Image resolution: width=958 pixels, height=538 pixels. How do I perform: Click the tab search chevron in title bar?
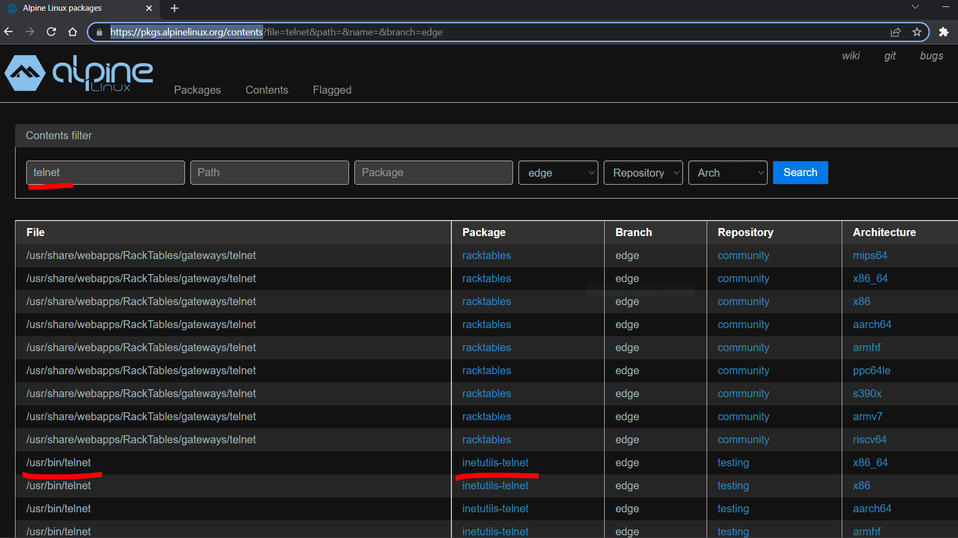tap(915, 7)
